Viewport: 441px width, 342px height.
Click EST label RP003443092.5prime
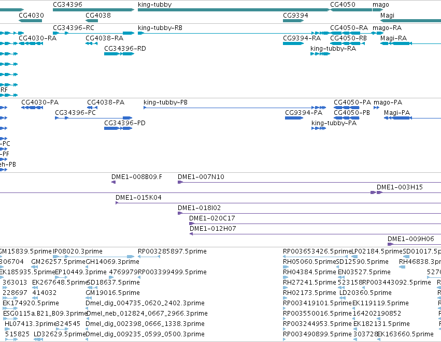[x=396, y=282]
